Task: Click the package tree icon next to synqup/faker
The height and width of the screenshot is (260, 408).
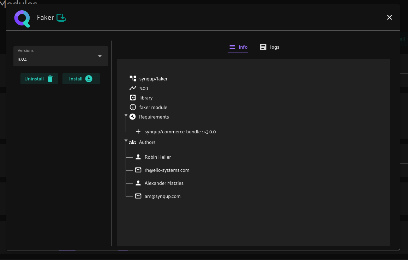Action: [133, 79]
